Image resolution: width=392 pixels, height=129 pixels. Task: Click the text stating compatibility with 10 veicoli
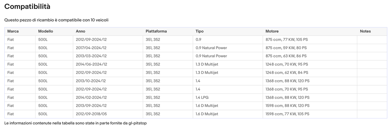(56, 20)
